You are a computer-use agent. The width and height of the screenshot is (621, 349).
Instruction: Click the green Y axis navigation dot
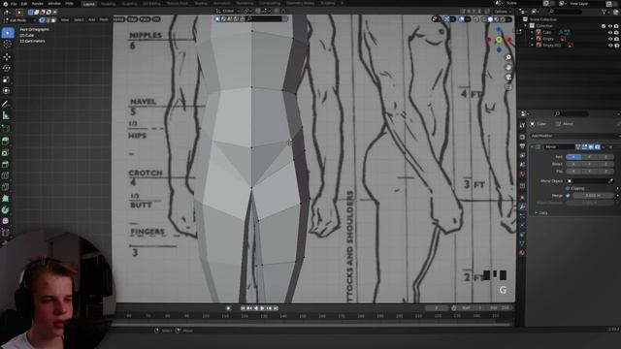point(499,40)
